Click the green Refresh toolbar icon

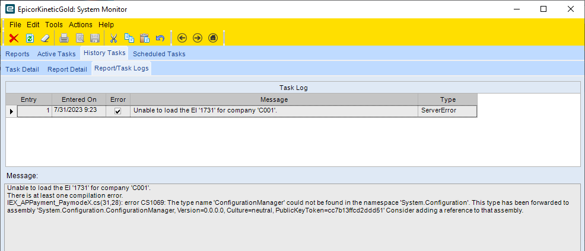(30, 38)
